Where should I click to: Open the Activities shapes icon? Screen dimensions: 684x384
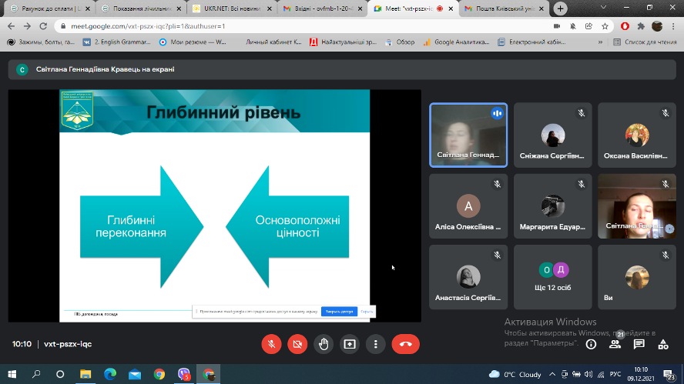coord(663,344)
